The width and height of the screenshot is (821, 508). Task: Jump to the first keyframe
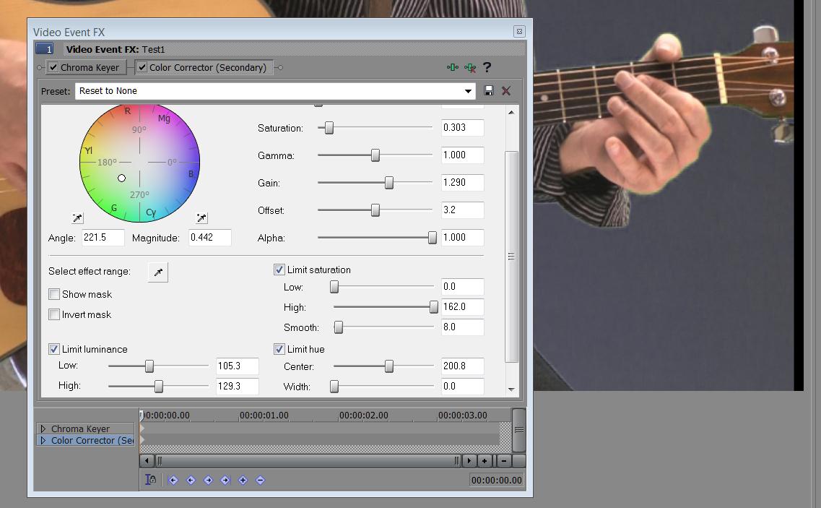pyautogui.click(x=173, y=481)
